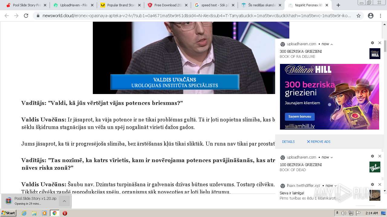Click the REMOVE ADS button
Viewport: 387px width, 217px height.
click(x=319, y=142)
